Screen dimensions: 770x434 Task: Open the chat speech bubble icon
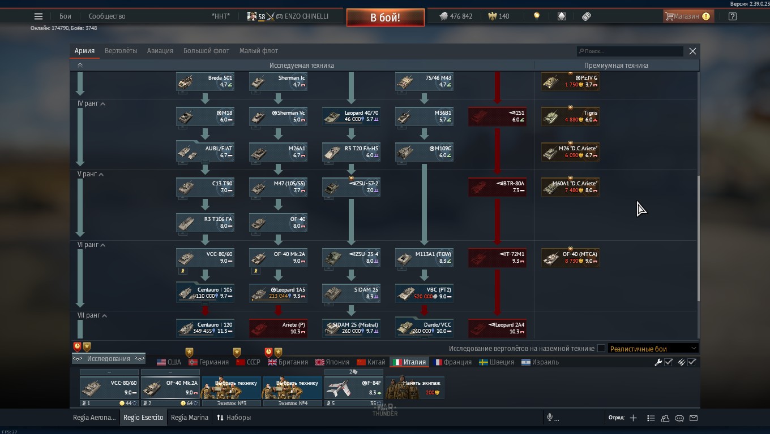(679, 418)
